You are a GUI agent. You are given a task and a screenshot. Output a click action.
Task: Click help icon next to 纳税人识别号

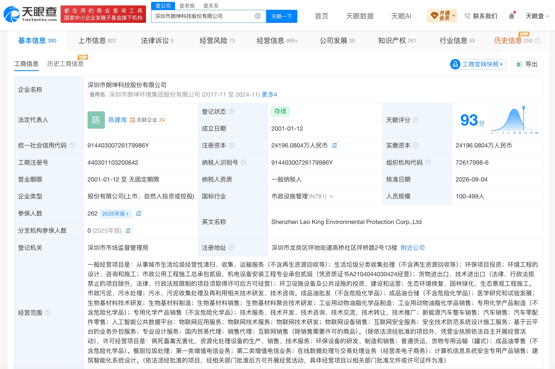coord(244,162)
